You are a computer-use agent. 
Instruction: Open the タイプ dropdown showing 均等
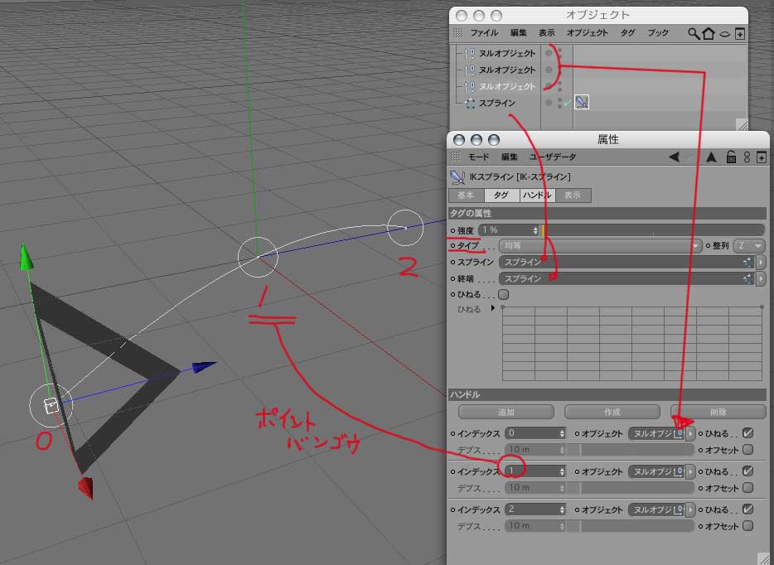point(600,246)
